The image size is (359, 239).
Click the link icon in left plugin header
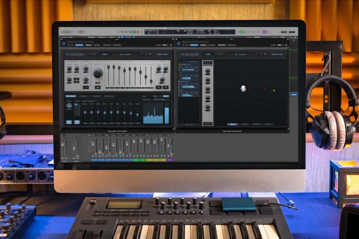[x=171, y=45]
